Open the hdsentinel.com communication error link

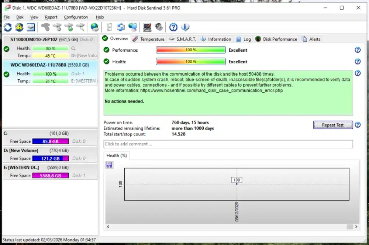tap(211, 90)
